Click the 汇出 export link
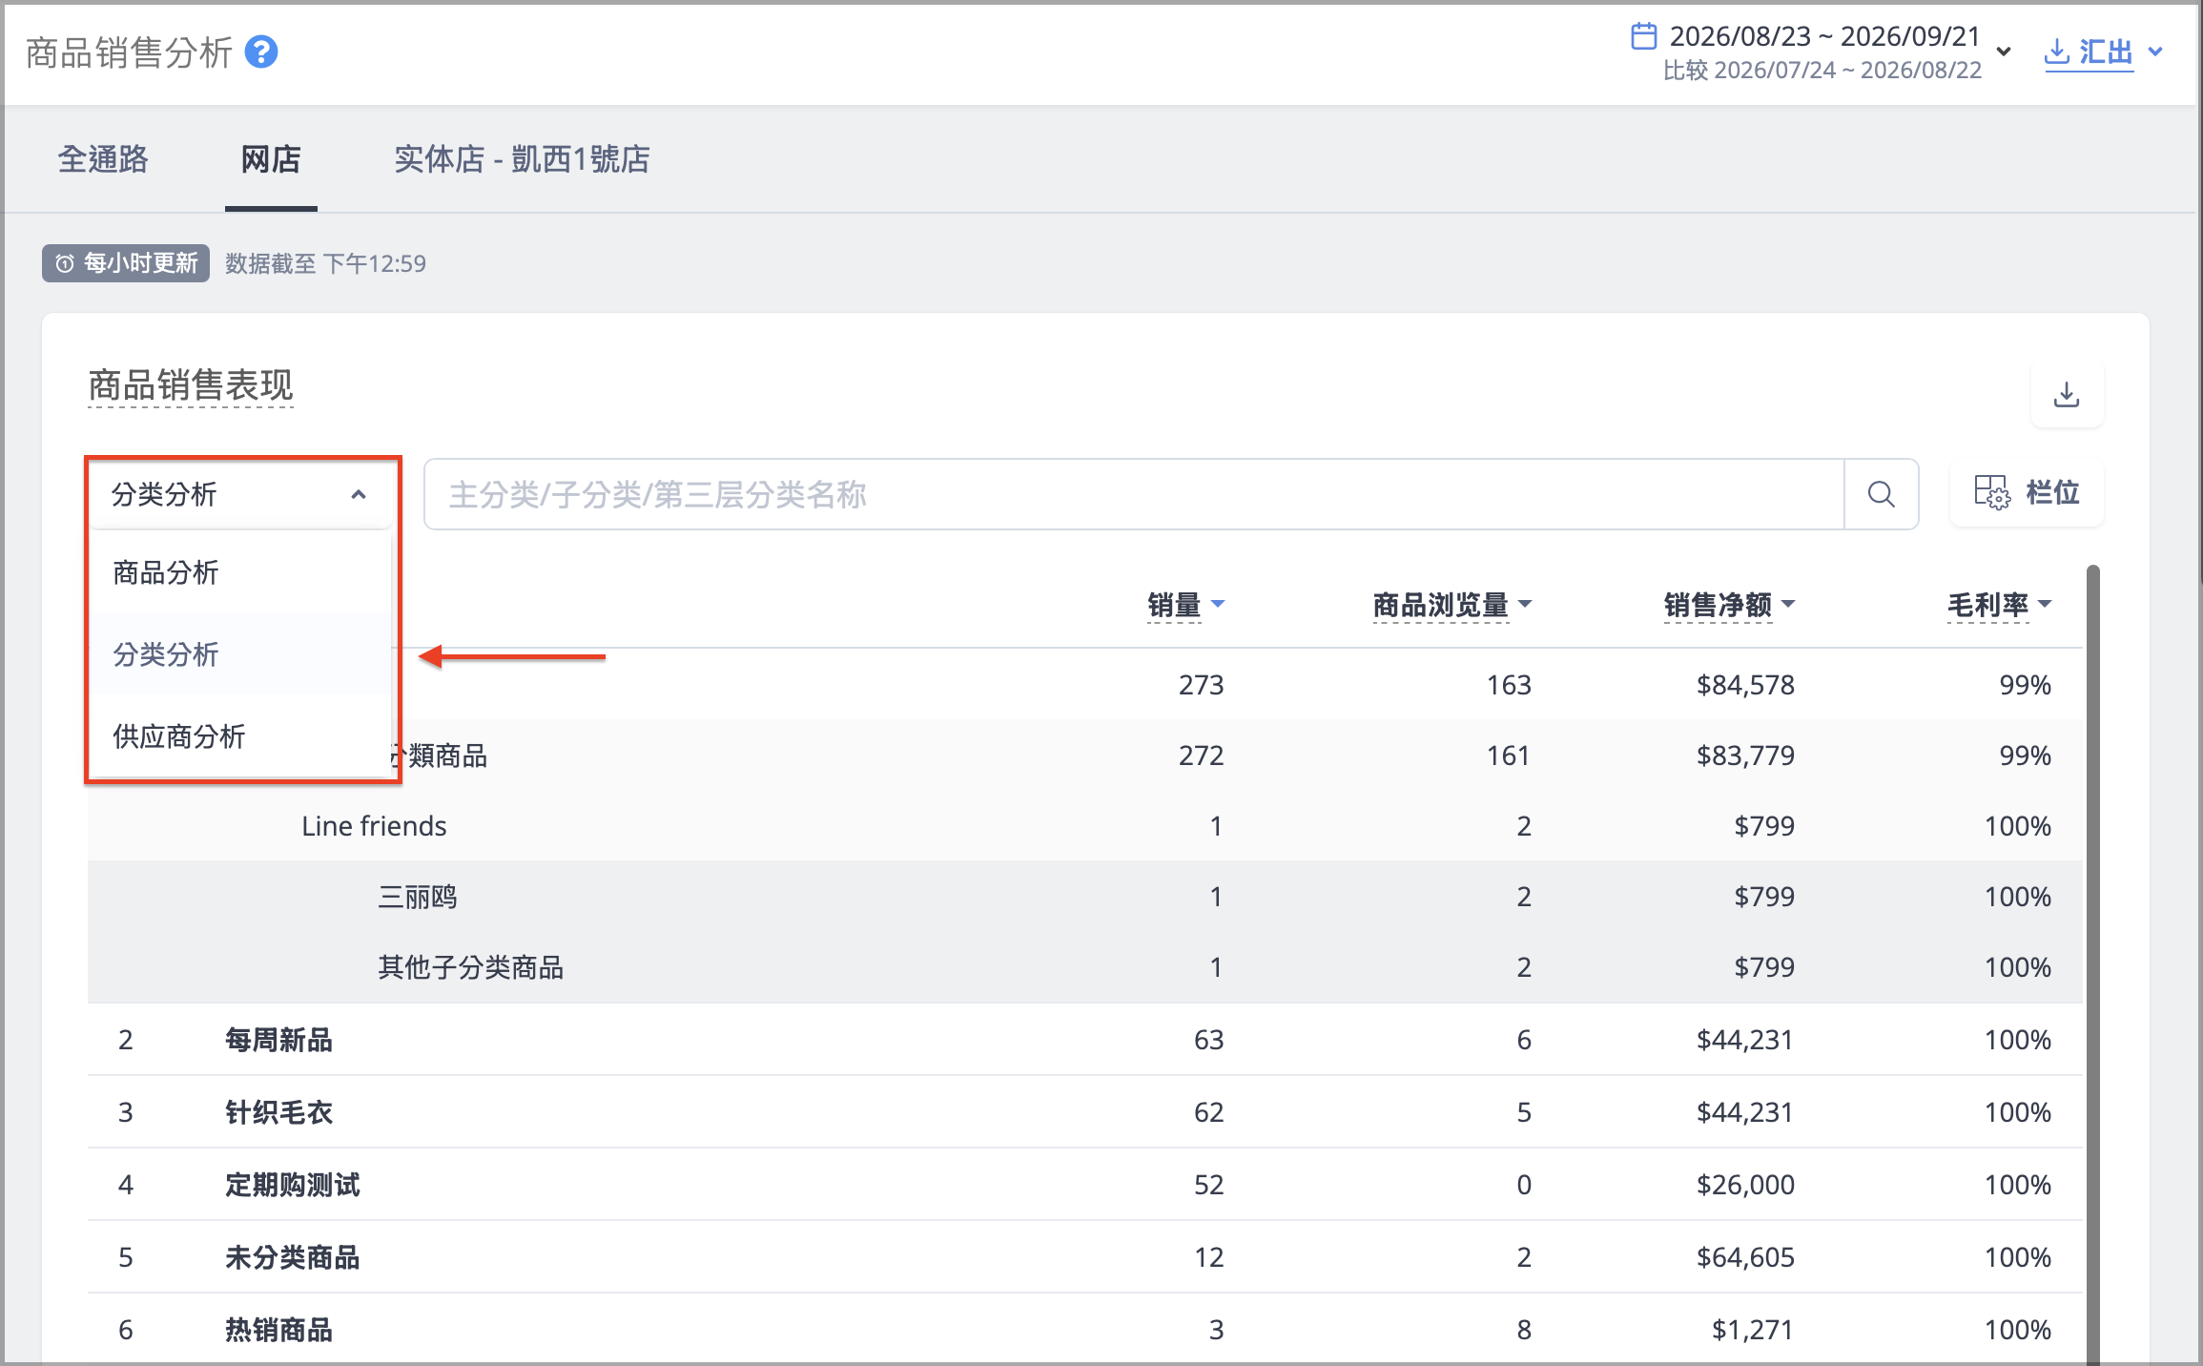This screenshot has width=2203, height=1366. [x=2089, y=52]
